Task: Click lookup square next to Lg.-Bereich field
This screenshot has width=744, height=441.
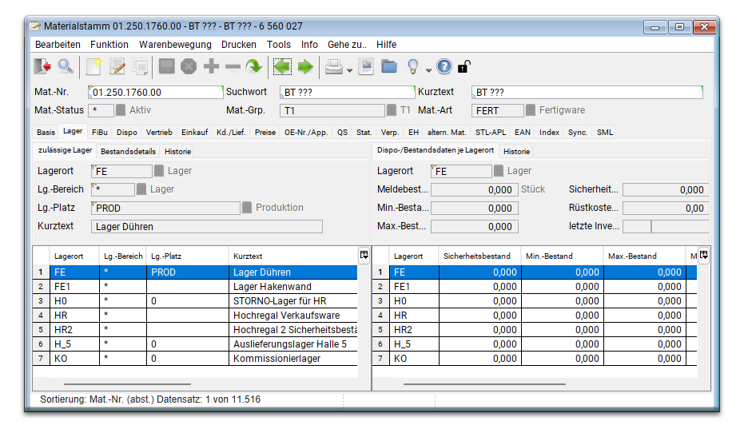Action: (x=141, y=189)
